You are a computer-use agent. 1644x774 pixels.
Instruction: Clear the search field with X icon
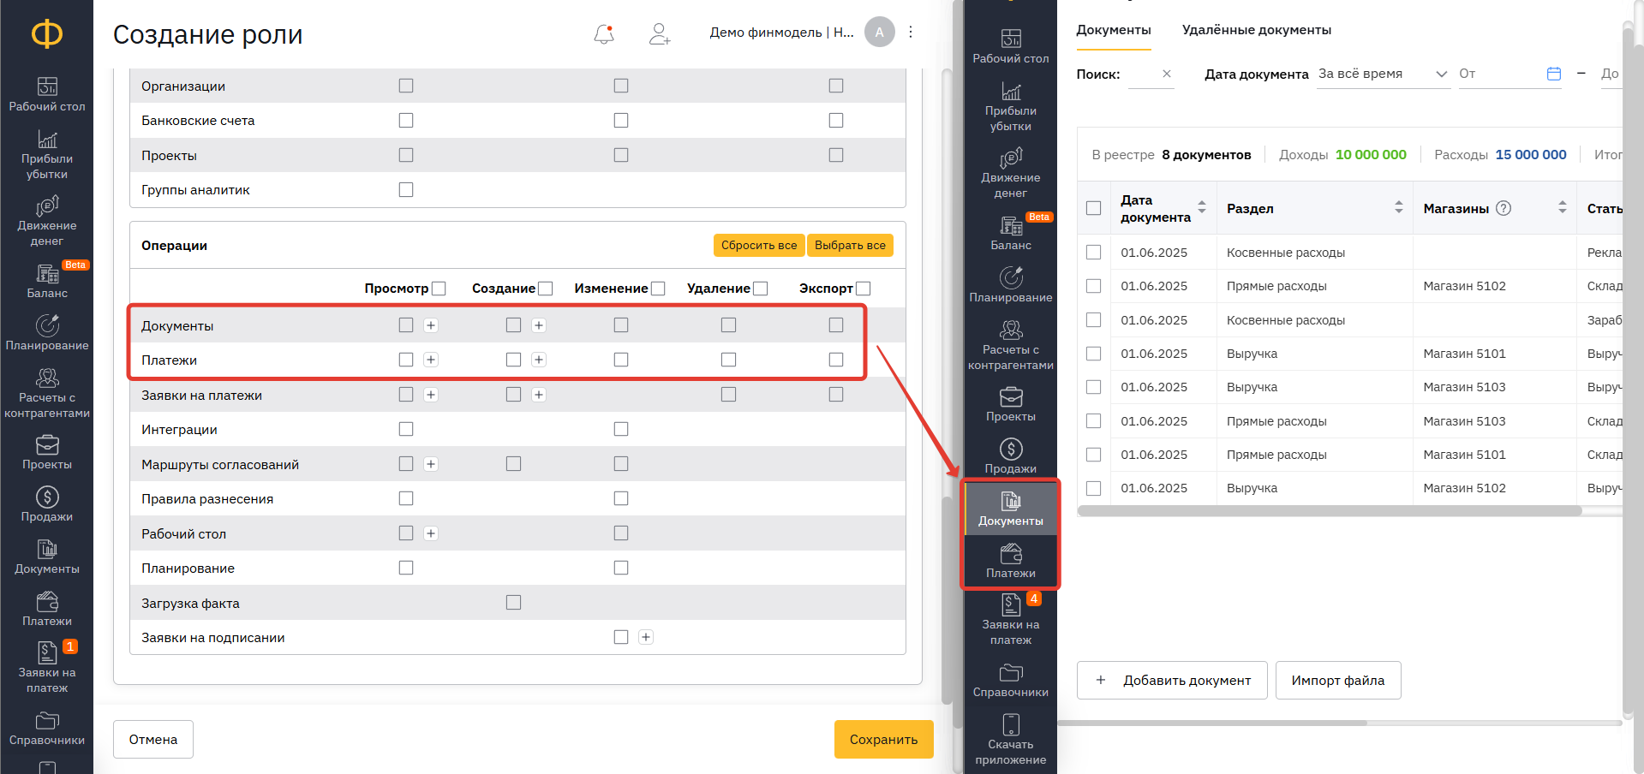pyautogui.click(x=1167, y=74)
